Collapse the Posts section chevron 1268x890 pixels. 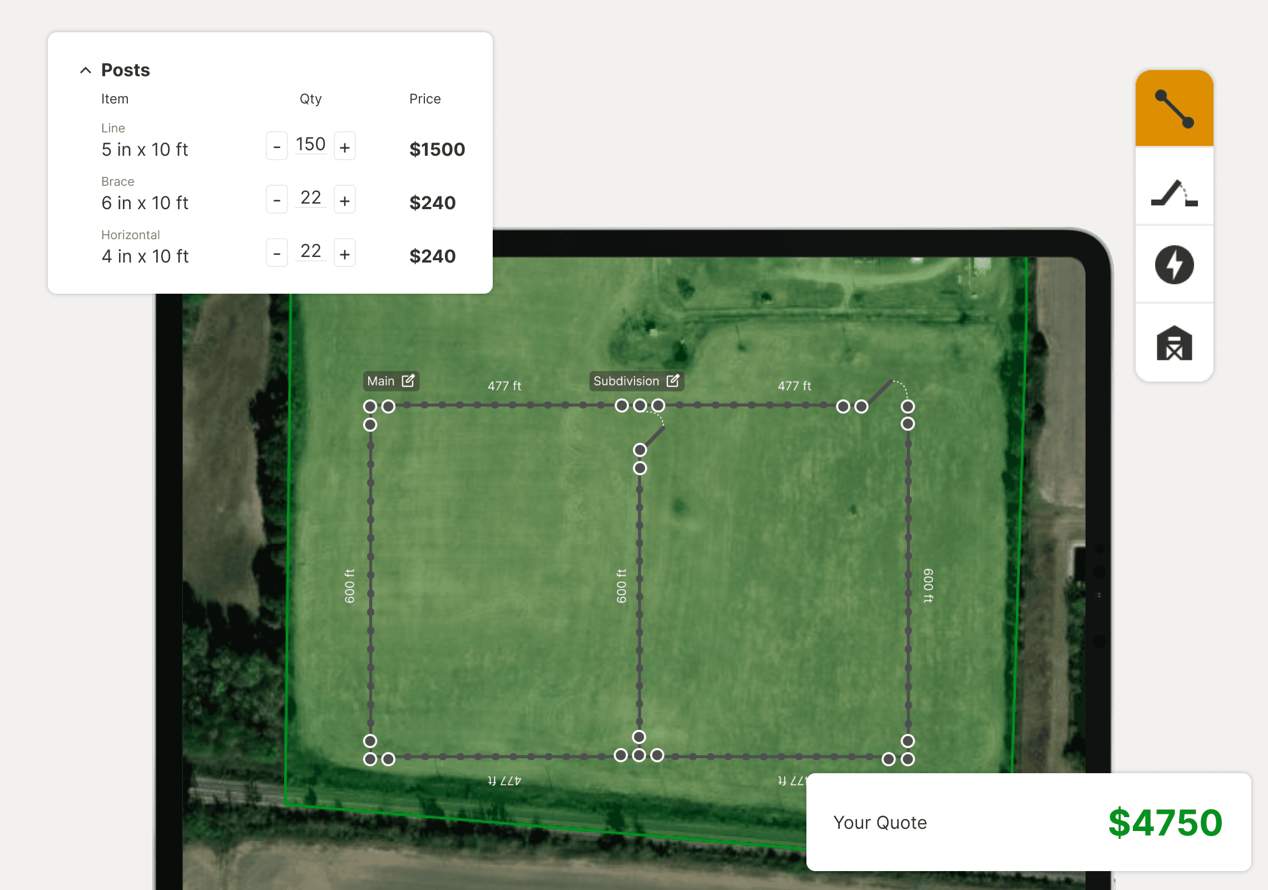pos(86,70)
